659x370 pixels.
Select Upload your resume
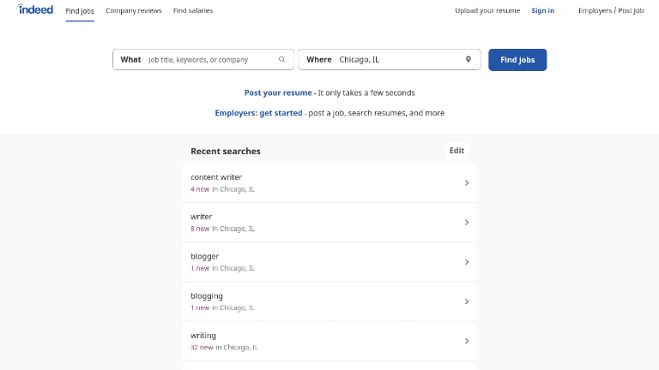click(x=487, y=11)
